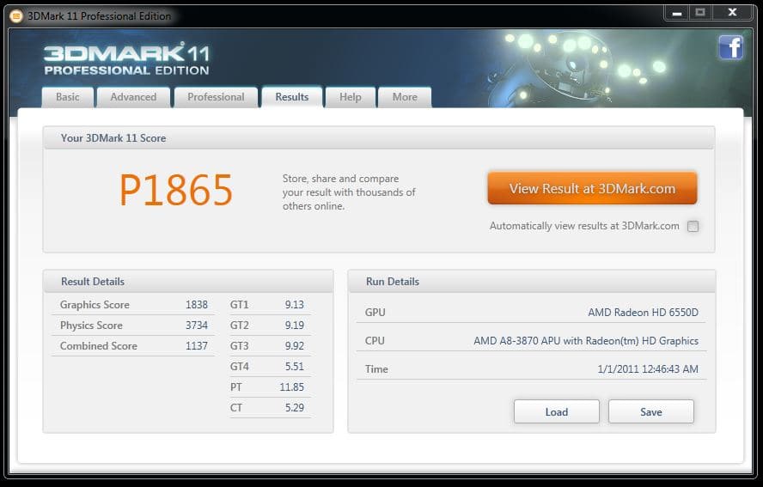Enable automatically view results checkbox

[693, 226]
